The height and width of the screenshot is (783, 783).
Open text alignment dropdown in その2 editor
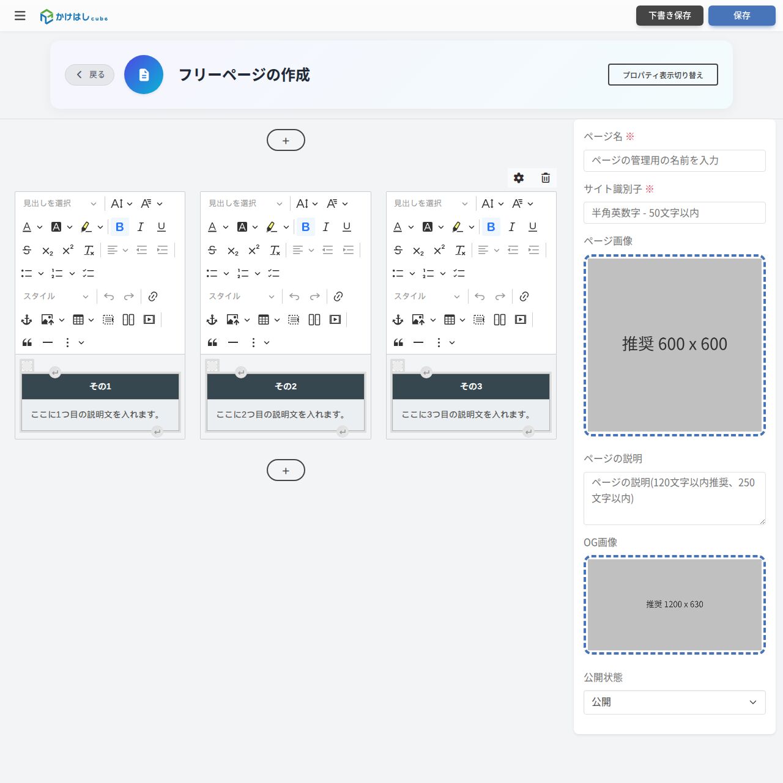point(303,250)
